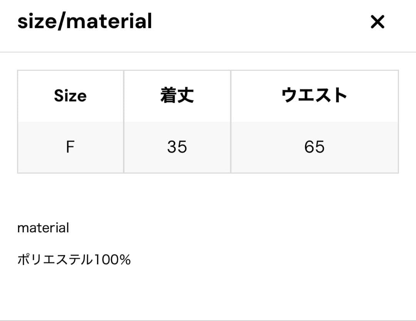Close the size/material panel
The height and width of the screenshot is (321, 416).
[x=377, y=22]
